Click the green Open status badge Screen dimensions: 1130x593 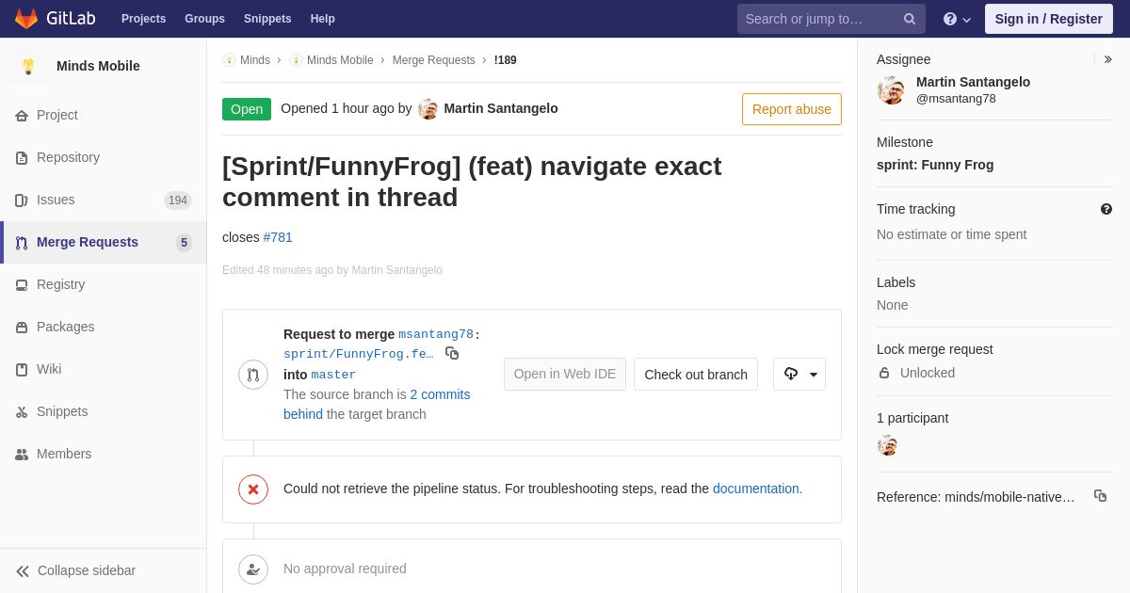(x=247, y=109)
